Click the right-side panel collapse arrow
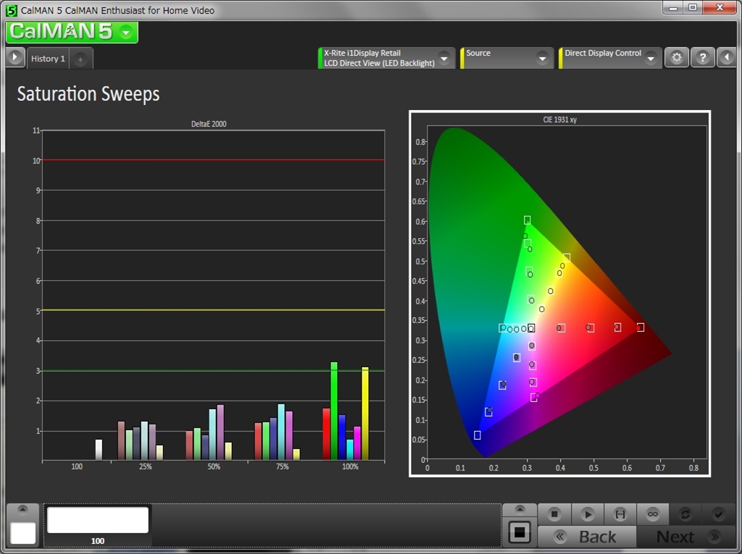 pyautogui.click(x=727, y=58)
